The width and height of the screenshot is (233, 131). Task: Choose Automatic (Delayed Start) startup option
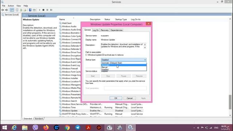(x=124, y=63)
